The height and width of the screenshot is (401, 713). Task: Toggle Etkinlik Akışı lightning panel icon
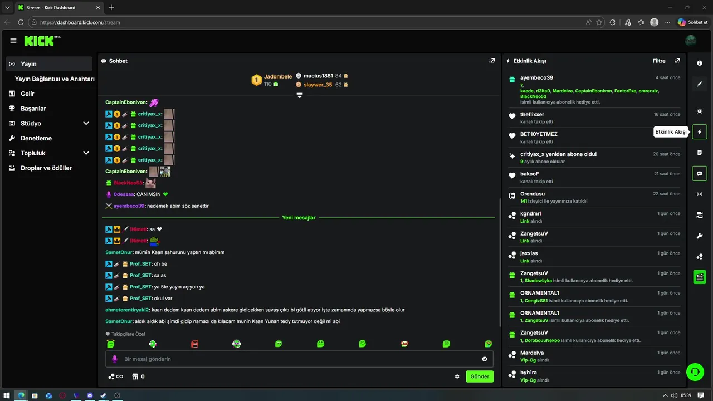700,132
